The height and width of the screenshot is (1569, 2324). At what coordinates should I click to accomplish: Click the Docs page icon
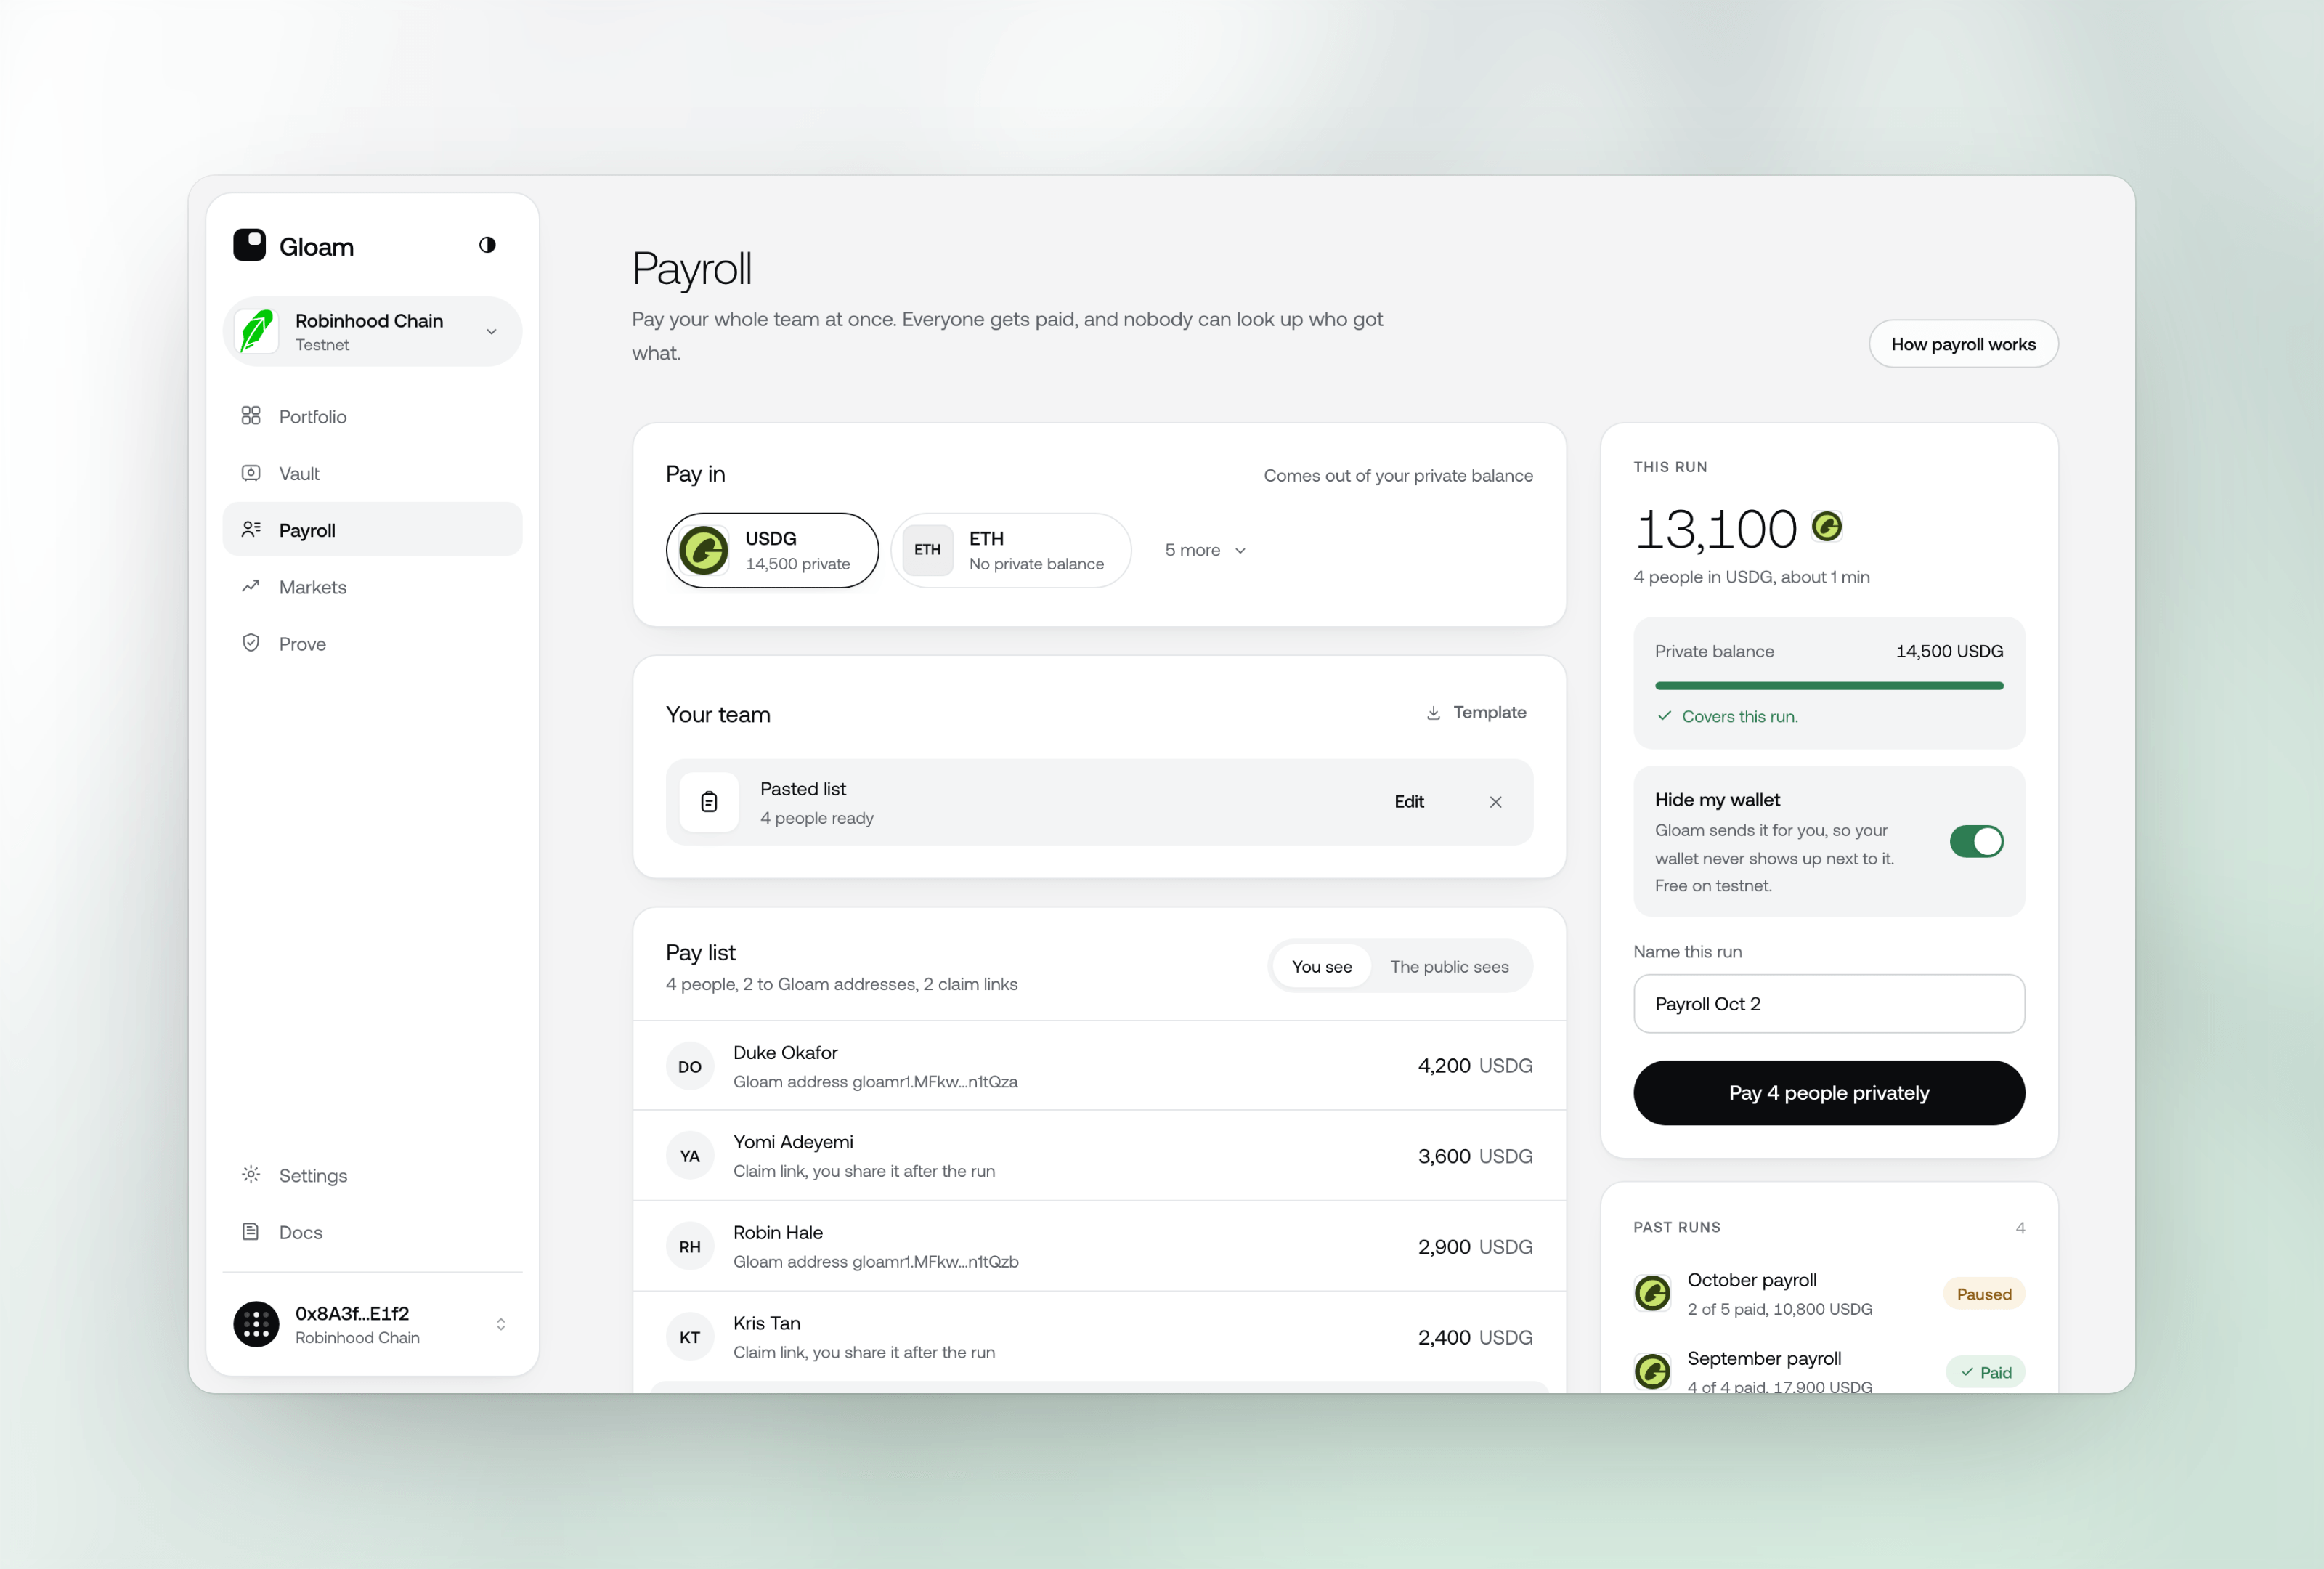coord(251,1232)
